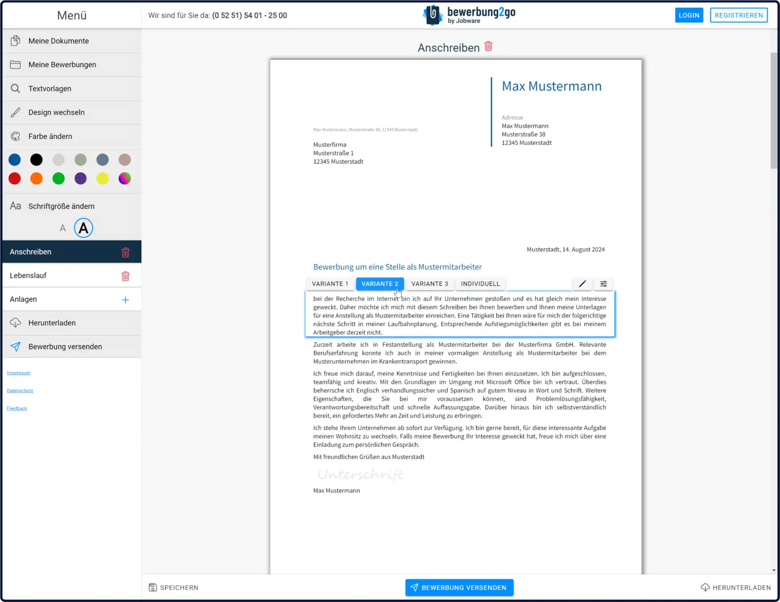The image size is (780, 602).
Task: Click the Farbe ändern palette icon
Action: click(16, 136)
